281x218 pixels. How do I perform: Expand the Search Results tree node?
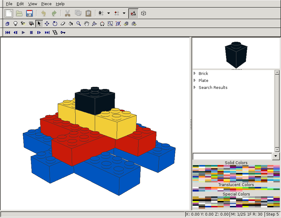(195, 87)
